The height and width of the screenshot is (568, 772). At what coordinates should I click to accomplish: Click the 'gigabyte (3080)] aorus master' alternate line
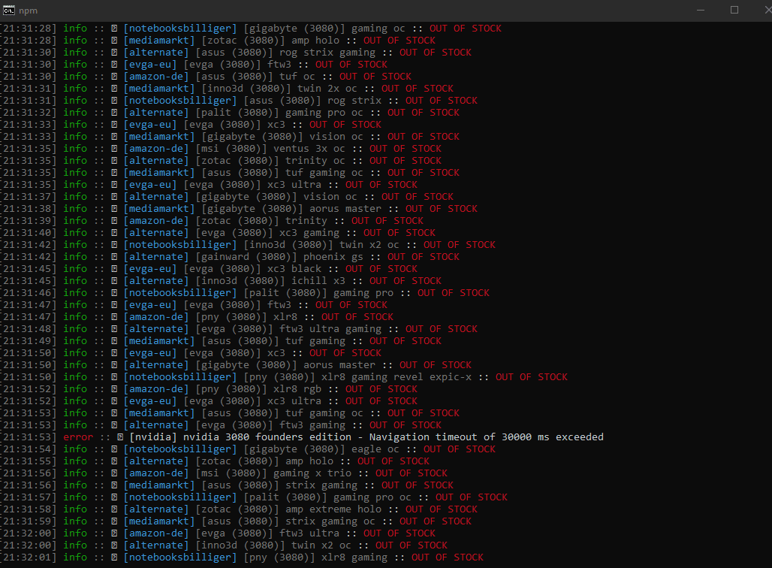(236, 365)
